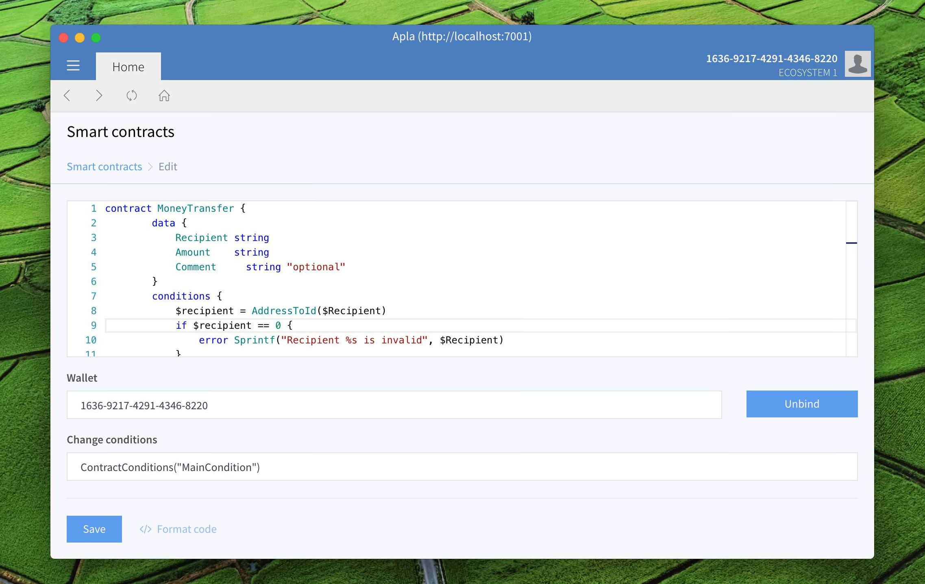Click inside the Wallet address field
Image resolution: width=925 pixels, height=584 pixels.
(x=394, y=405)
